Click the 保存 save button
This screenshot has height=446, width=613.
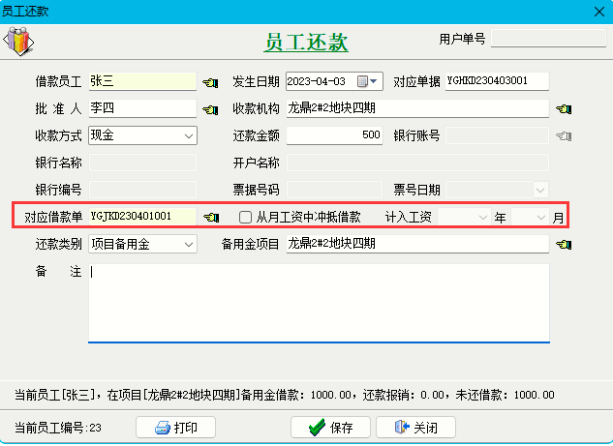pos(330,427)
